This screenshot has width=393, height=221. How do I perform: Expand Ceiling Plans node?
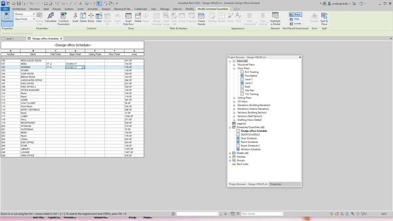234,98
